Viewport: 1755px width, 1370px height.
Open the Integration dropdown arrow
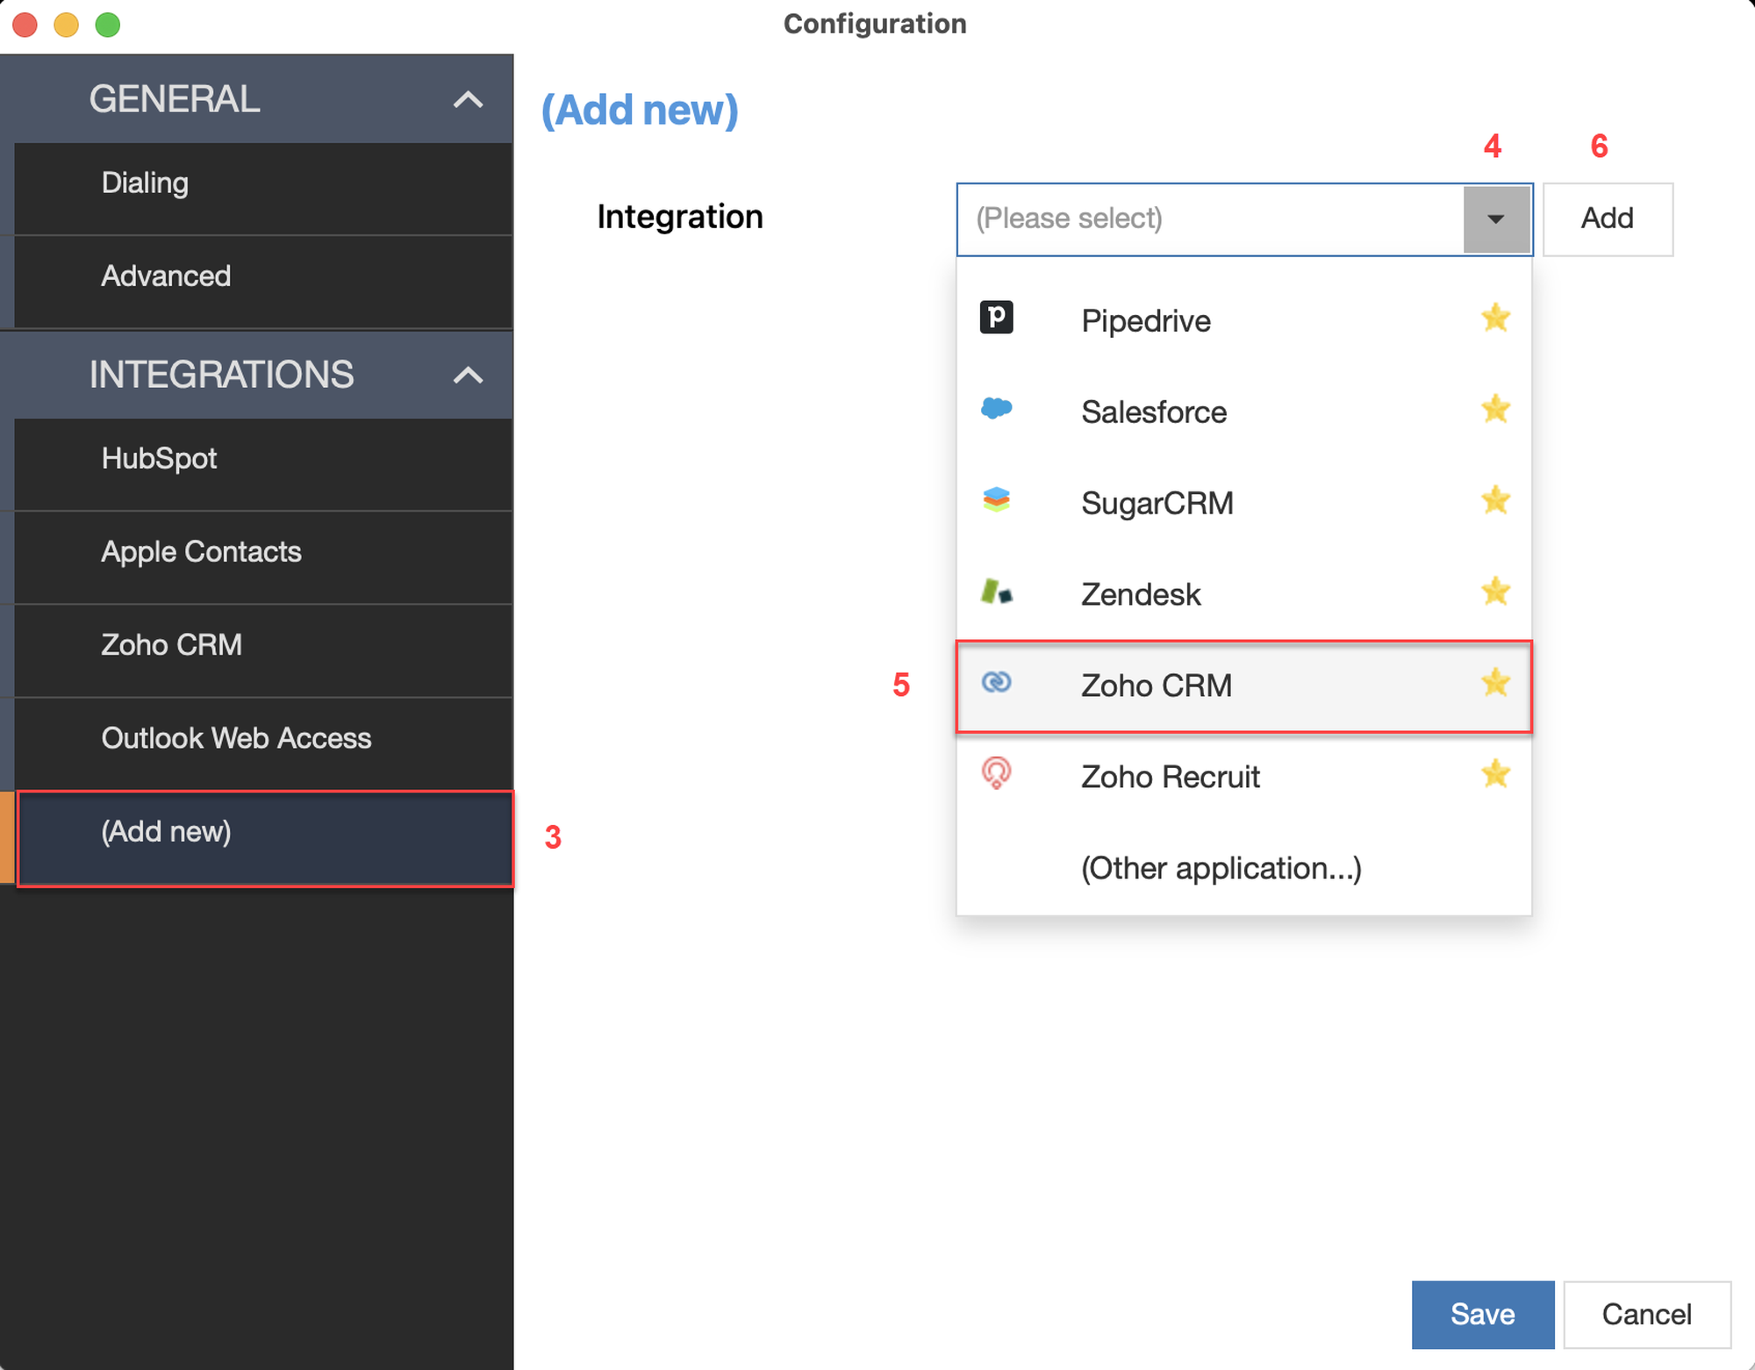point(1496,219)
